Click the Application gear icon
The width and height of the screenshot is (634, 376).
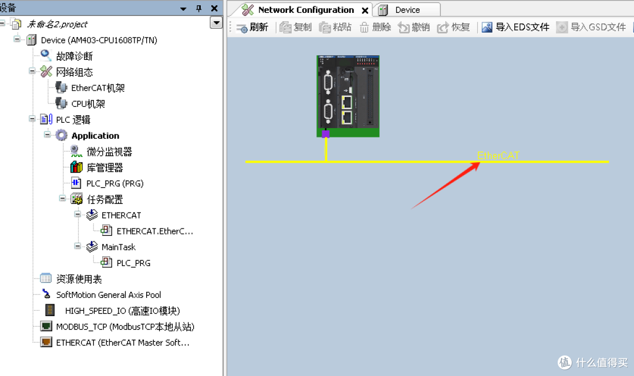pyautogui.click(x=62, y=135)
